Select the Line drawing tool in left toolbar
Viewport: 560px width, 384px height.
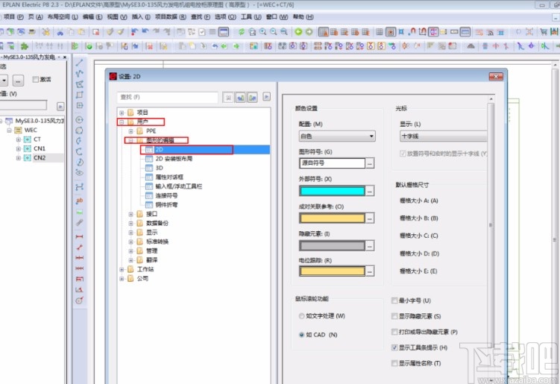(79, 63)
